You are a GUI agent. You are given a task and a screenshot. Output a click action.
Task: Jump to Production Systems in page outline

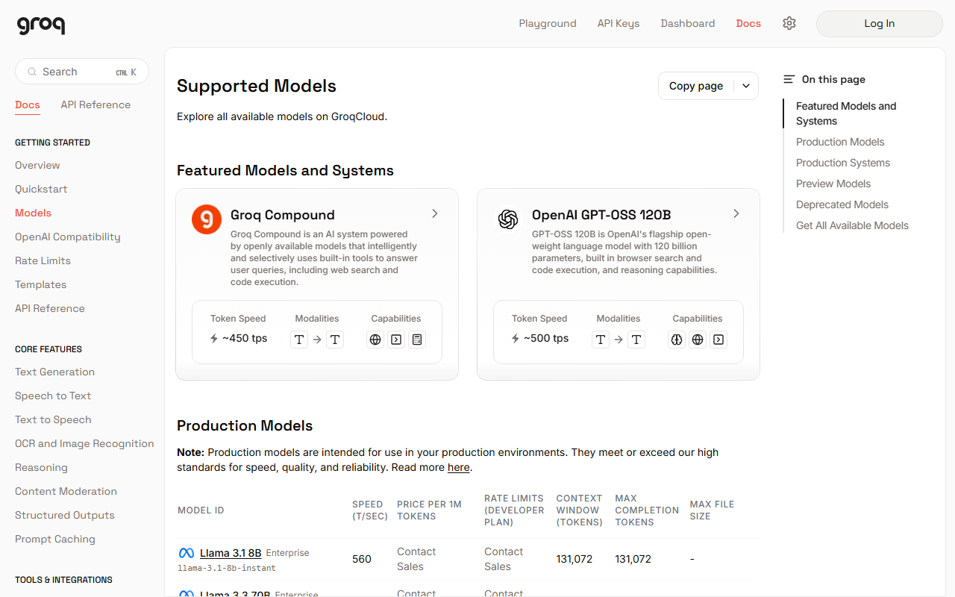coord(843,163)
